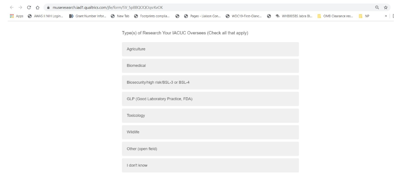Open the AWAS II NIH Login bookmark
This screenshot has width=398, height=182.
coord(45,16)
